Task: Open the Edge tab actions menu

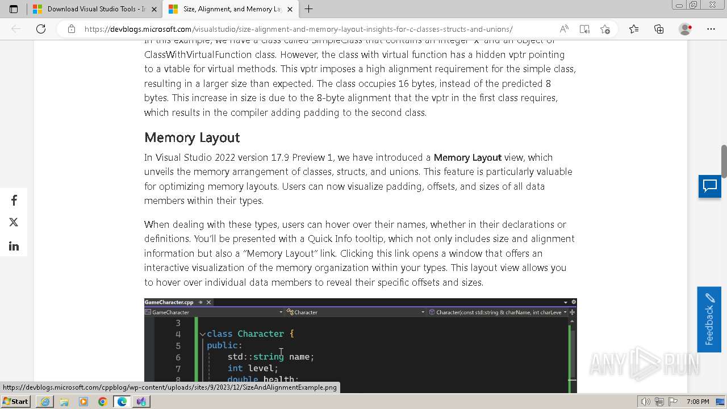Action: pyautogui.click(x=14, y=9)
